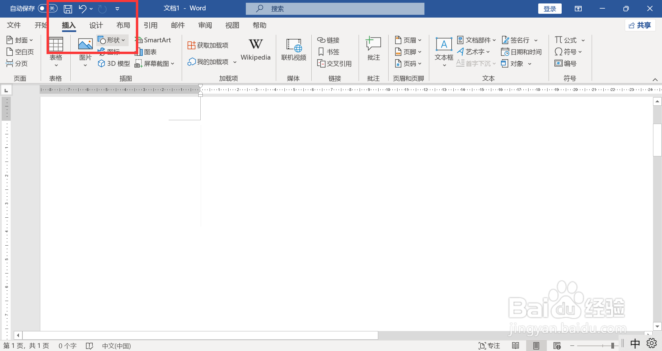This screenshot has width=662, height=351.
Task: Add a 书签 bookmark
Action: (x=329, y=52)
